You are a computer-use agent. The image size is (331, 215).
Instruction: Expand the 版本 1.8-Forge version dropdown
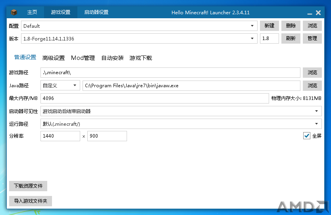tap(139, 38)
